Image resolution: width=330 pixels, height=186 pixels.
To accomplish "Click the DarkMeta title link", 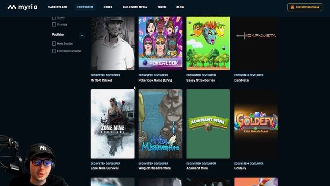I will 241,80.
